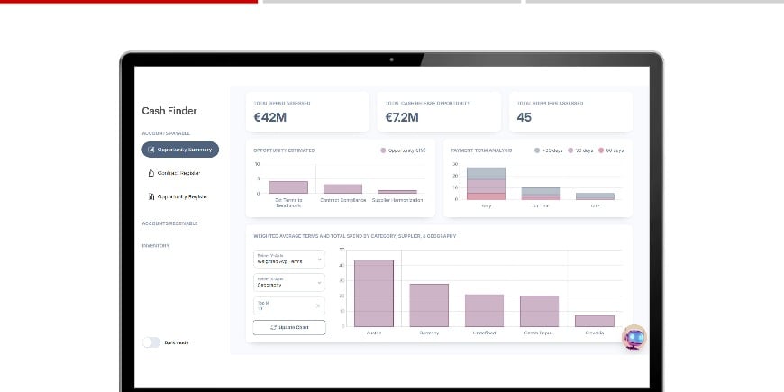This screenshot has height=392, width=784.
Task: Open the Contract Reader page
Action: (x=179, y=173)
